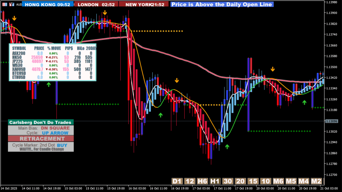
Task: Select the H1 timeframe button
Action: [x=215, y=181]
